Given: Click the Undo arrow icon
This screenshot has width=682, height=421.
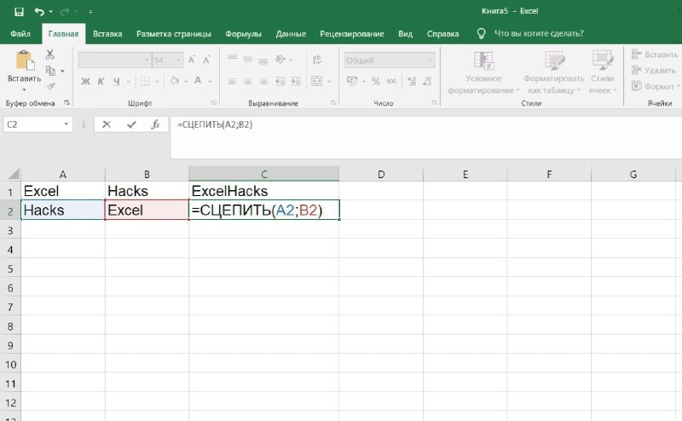Looking at the screenshot, I should click(39, 12).
